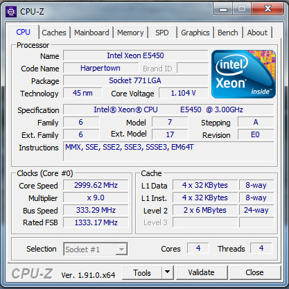The height and width of the screenshot is (289, 289).
Task: Click the Core Voltage value field
Action: tap(184, 93)
